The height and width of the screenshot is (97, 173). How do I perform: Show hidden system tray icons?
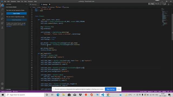(x=134, y=95)
